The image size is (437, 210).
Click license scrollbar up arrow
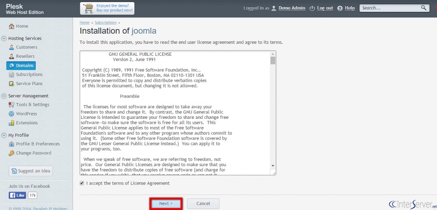(x=273, y=54)
